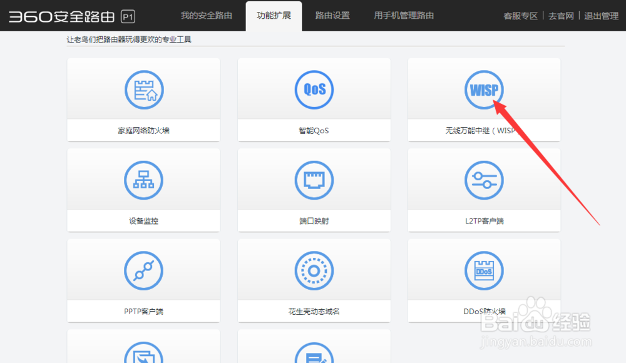The height and width of the screenshot is (363, 626).
Task: Open the Peanut Shell dynamic DNS icon
Action: pos(314,271)
